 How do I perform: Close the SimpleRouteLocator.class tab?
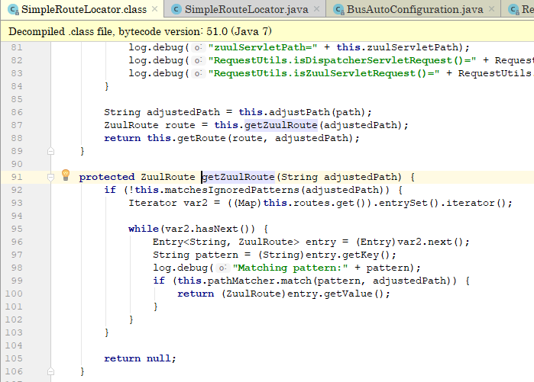click(x=154, y=9)
